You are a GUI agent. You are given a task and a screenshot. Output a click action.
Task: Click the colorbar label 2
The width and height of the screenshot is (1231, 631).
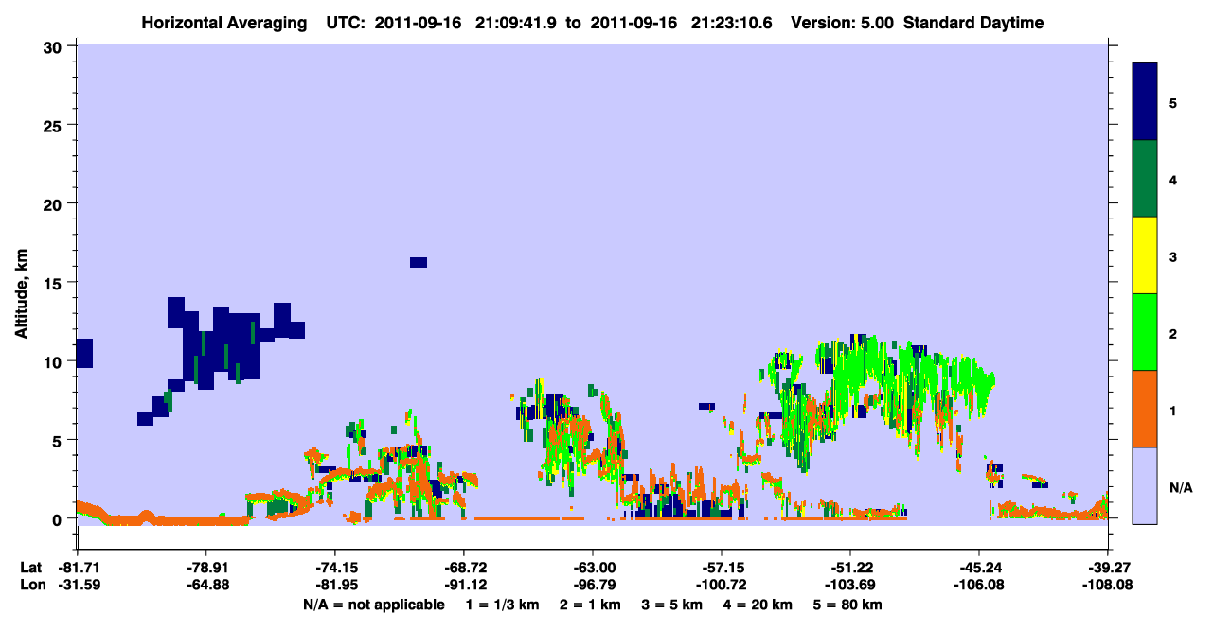point(1173,333)
